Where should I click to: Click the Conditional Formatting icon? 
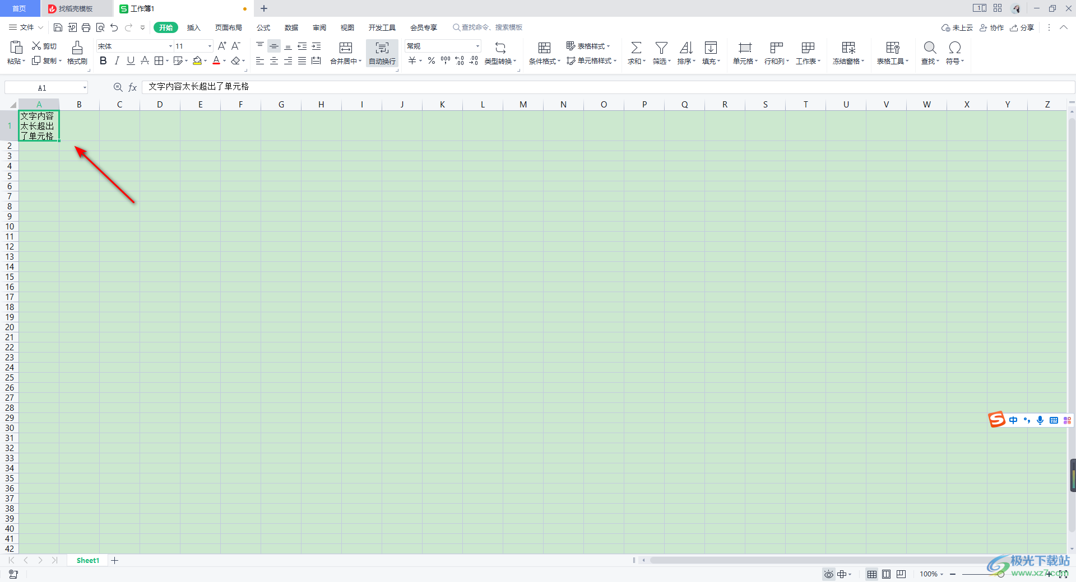coord(544,48)
